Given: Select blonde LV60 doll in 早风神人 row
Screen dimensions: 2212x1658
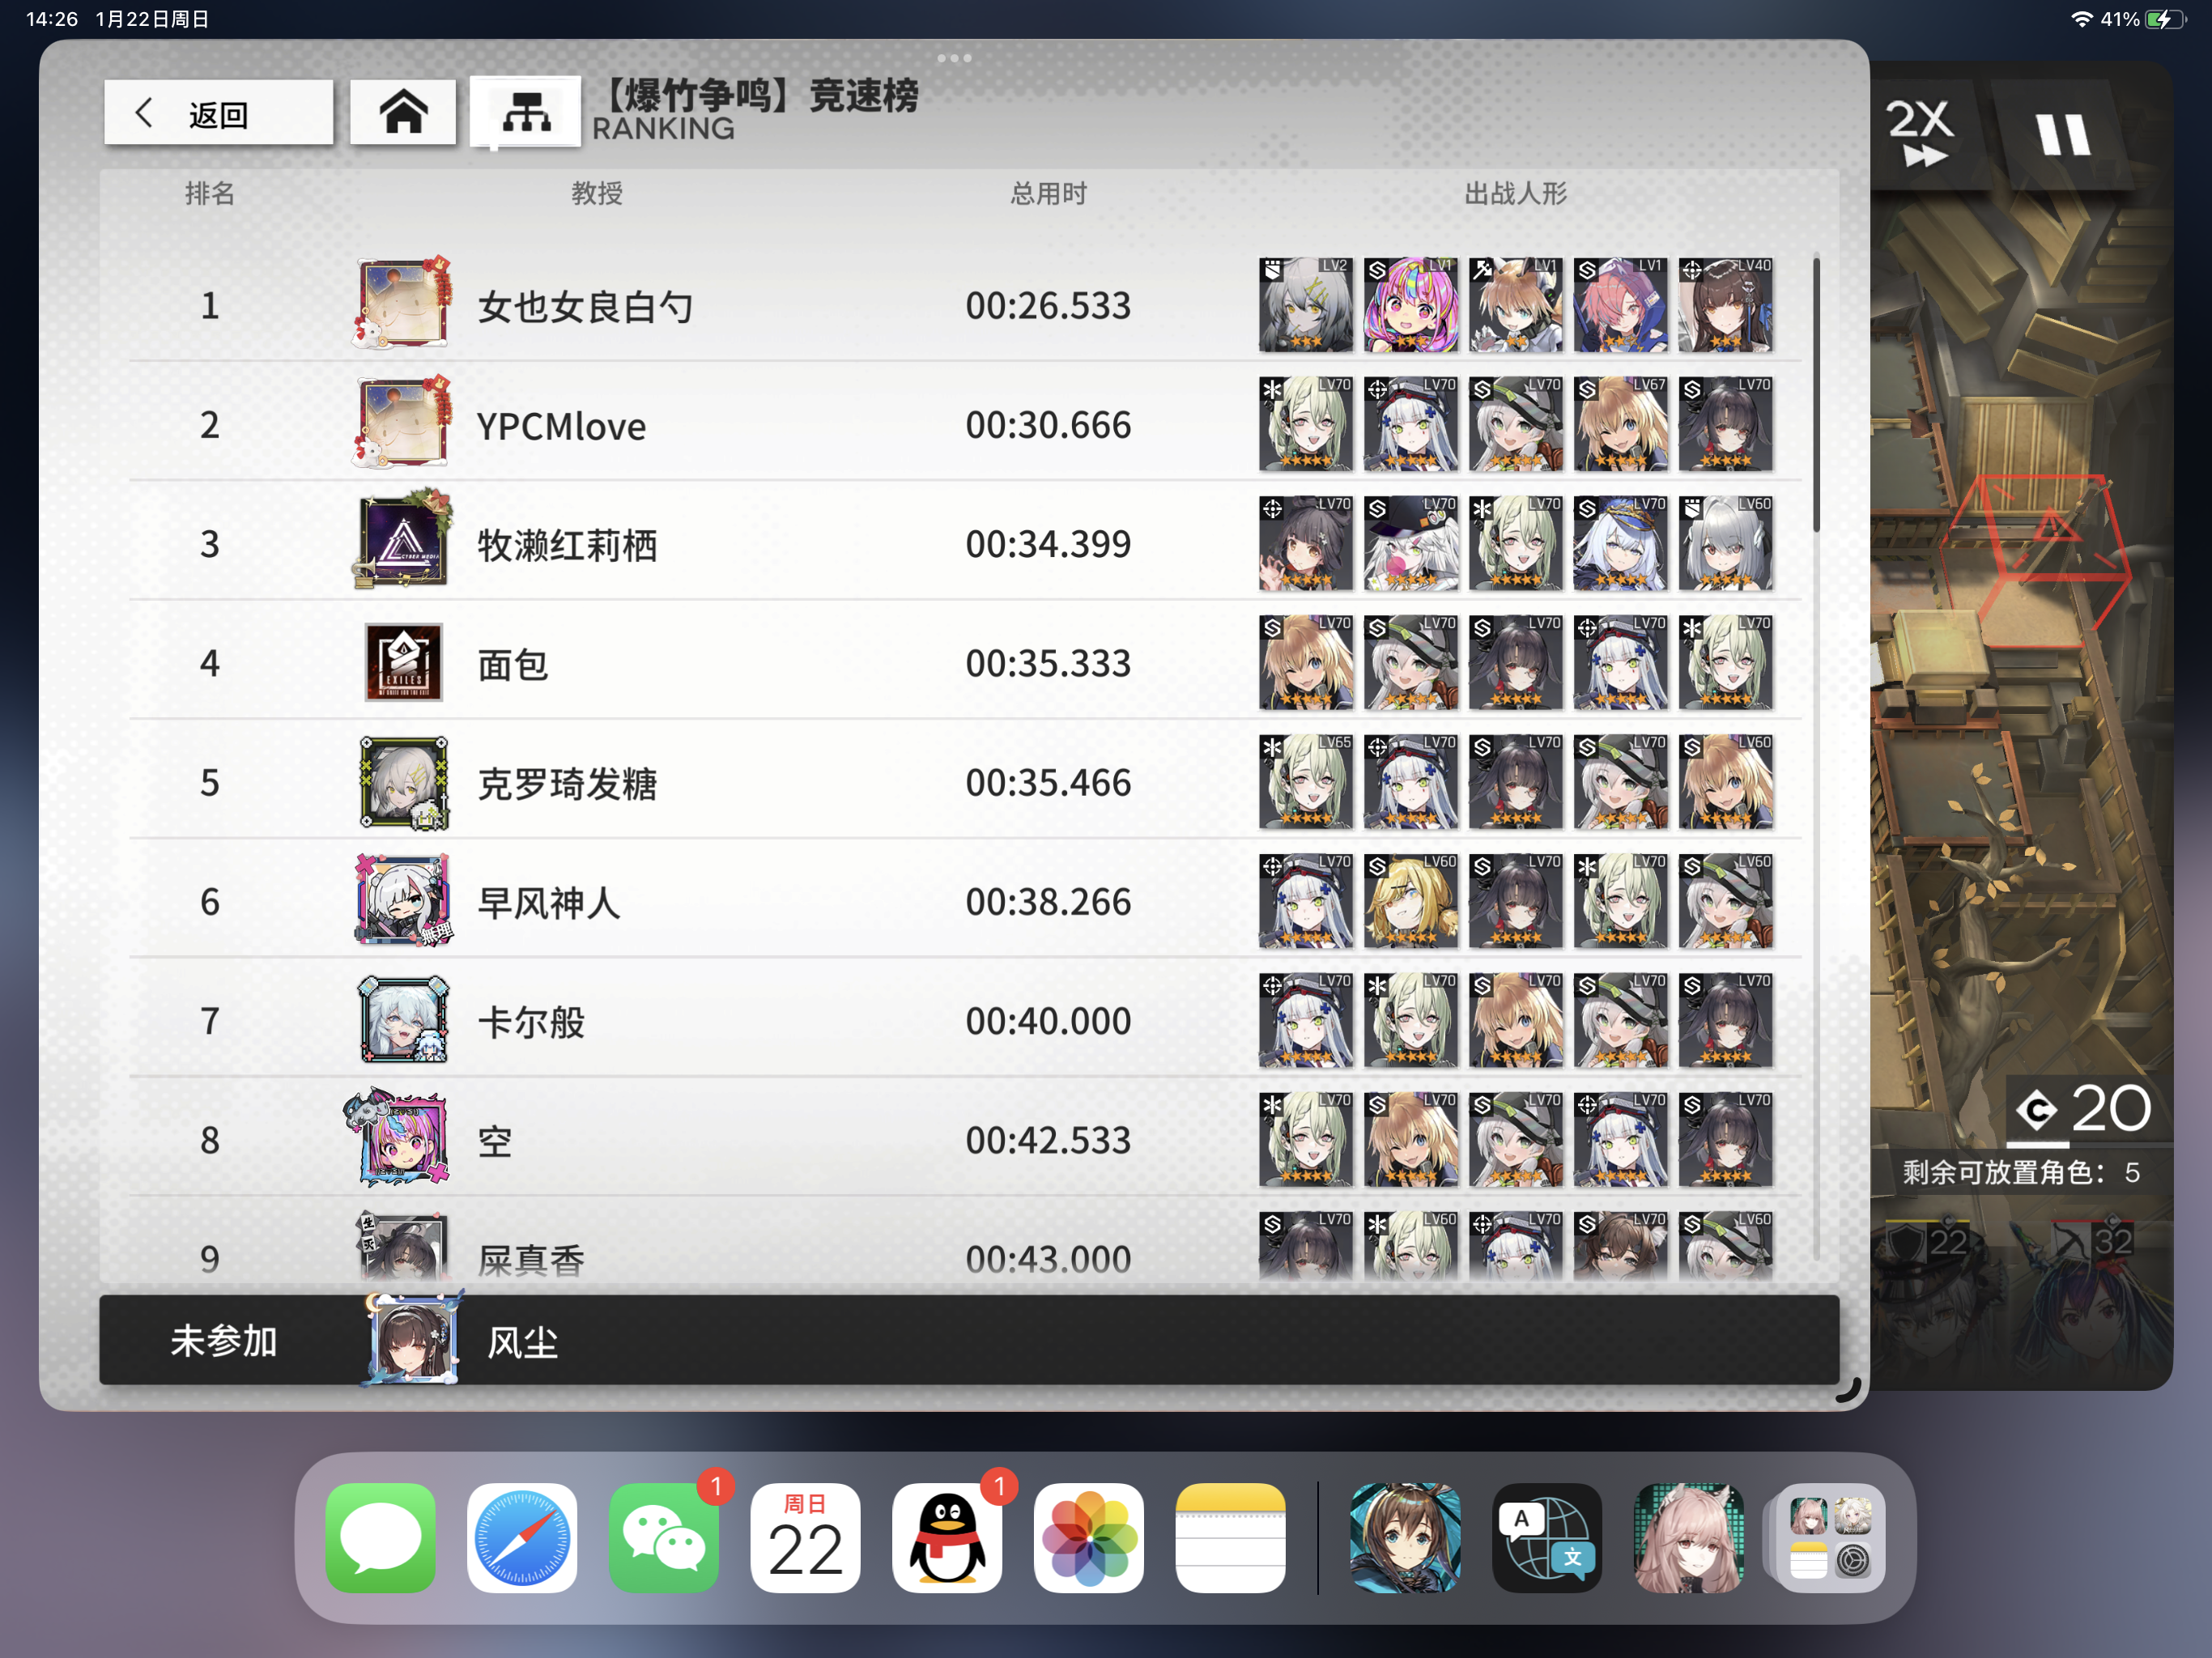Looking at the screenshot, I should [1410, 901].
